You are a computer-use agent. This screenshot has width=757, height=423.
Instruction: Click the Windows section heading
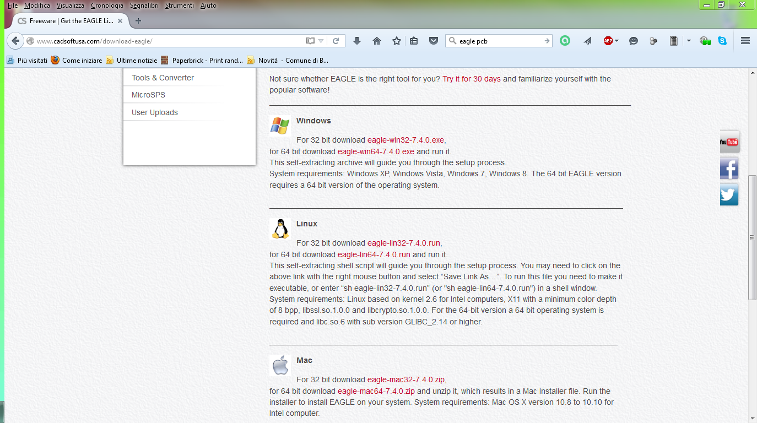pyautogui.click(x=313, y=121)
